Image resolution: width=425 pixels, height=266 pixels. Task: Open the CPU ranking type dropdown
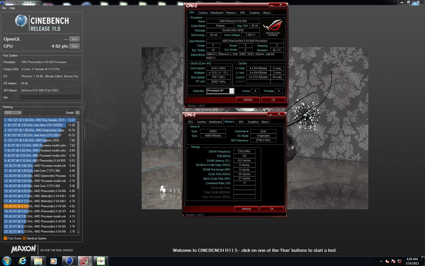13,113
